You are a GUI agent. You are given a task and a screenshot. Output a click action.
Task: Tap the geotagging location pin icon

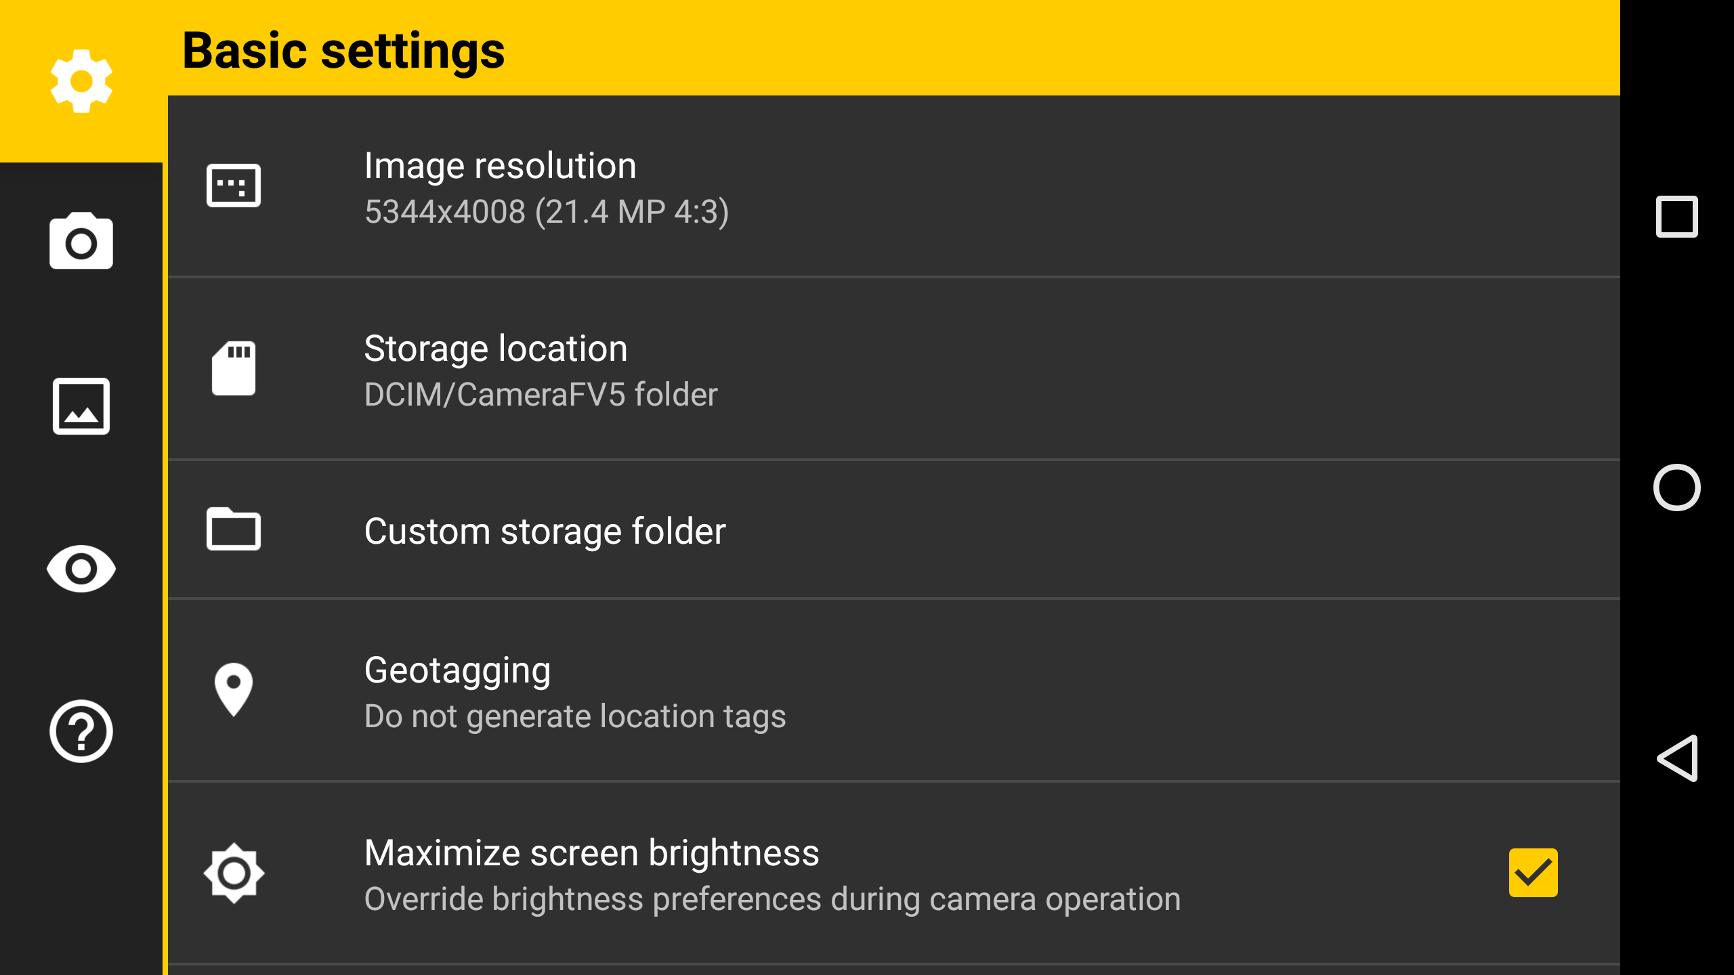pyautogui.click(x=233, y=689)
